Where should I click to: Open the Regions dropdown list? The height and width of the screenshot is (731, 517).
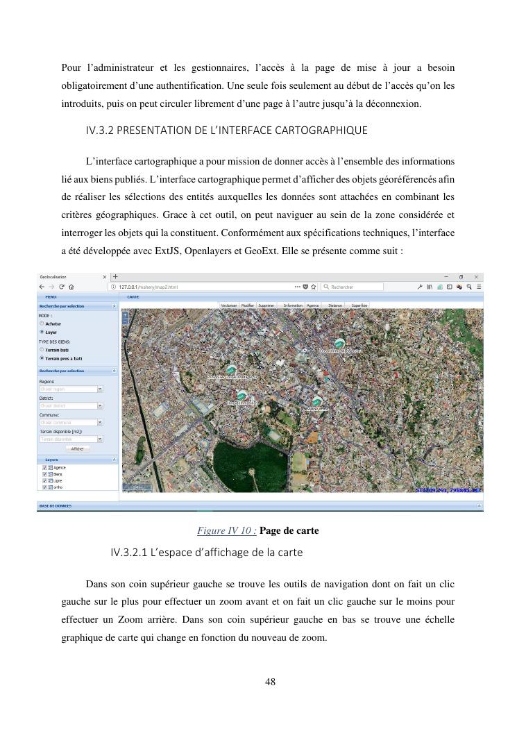click(100, 389)
